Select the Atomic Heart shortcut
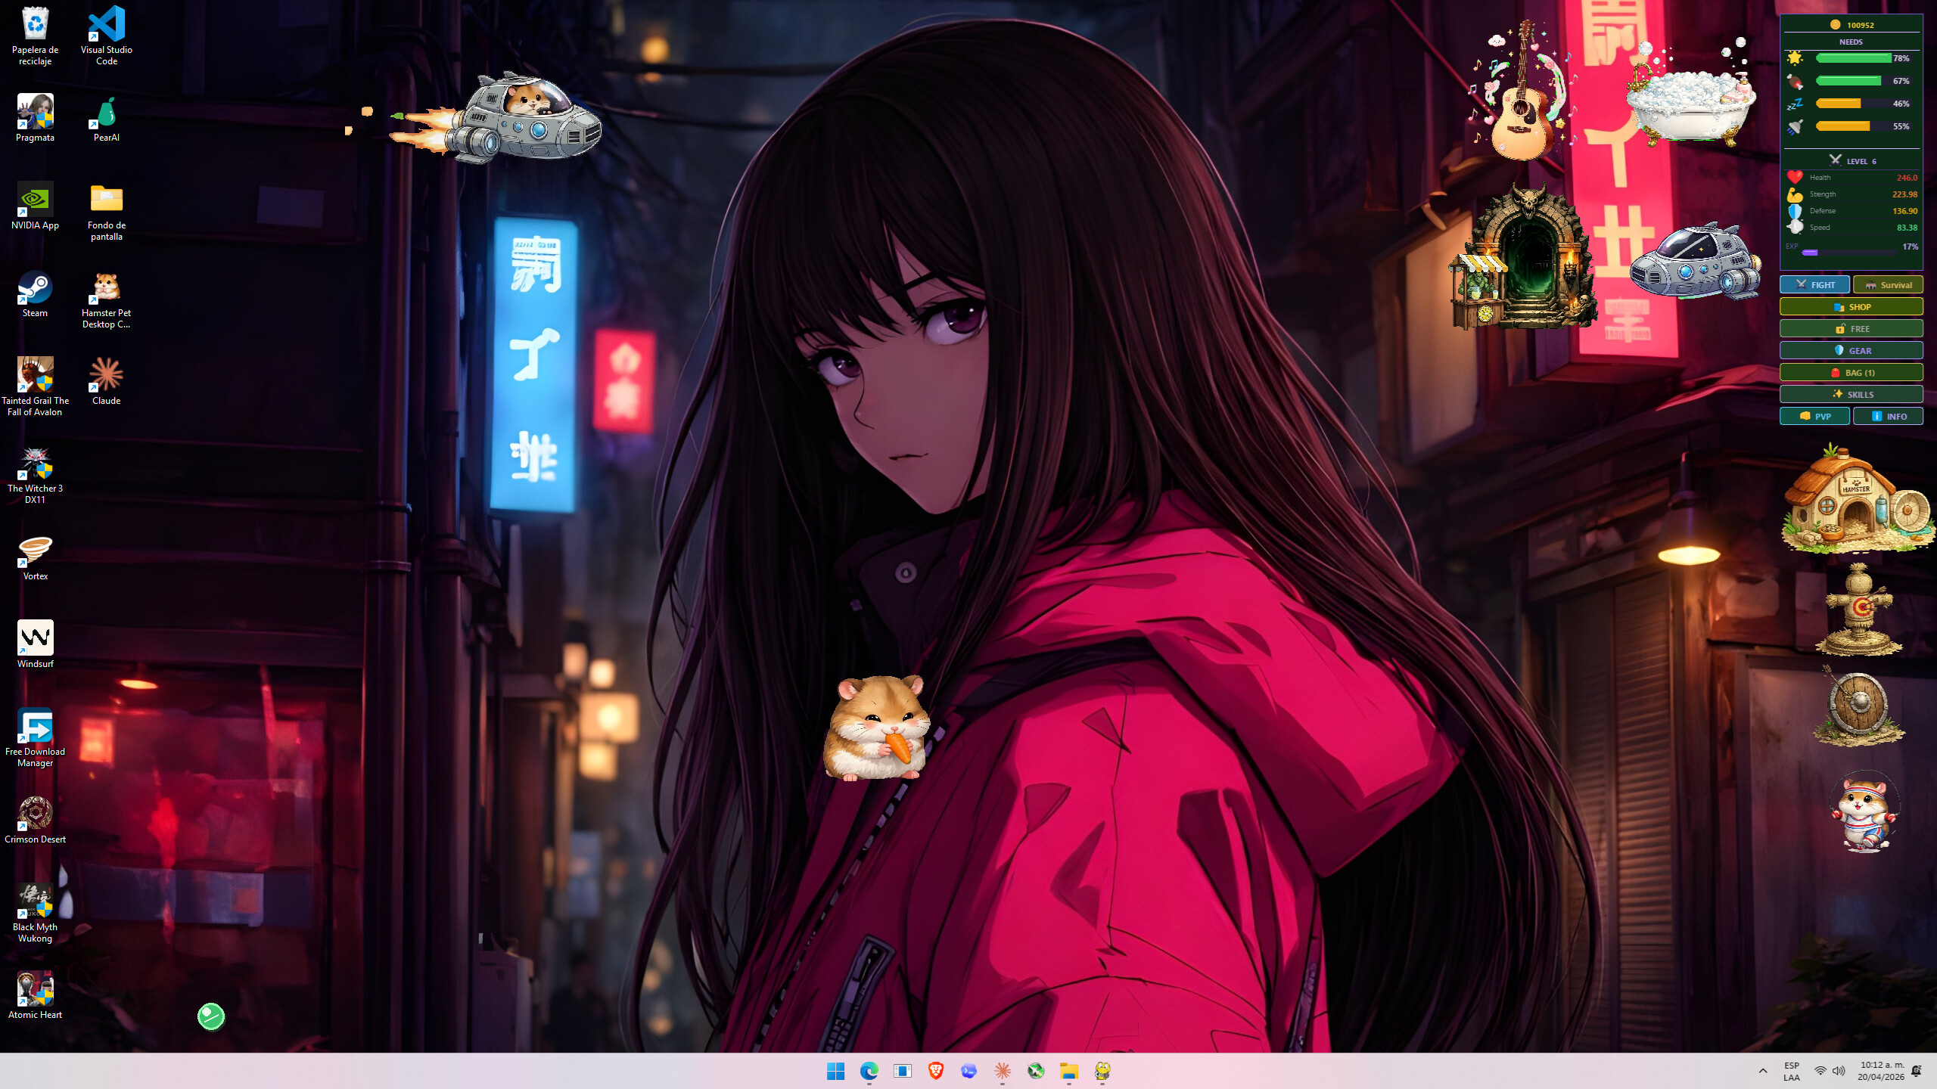 (35, 994)
